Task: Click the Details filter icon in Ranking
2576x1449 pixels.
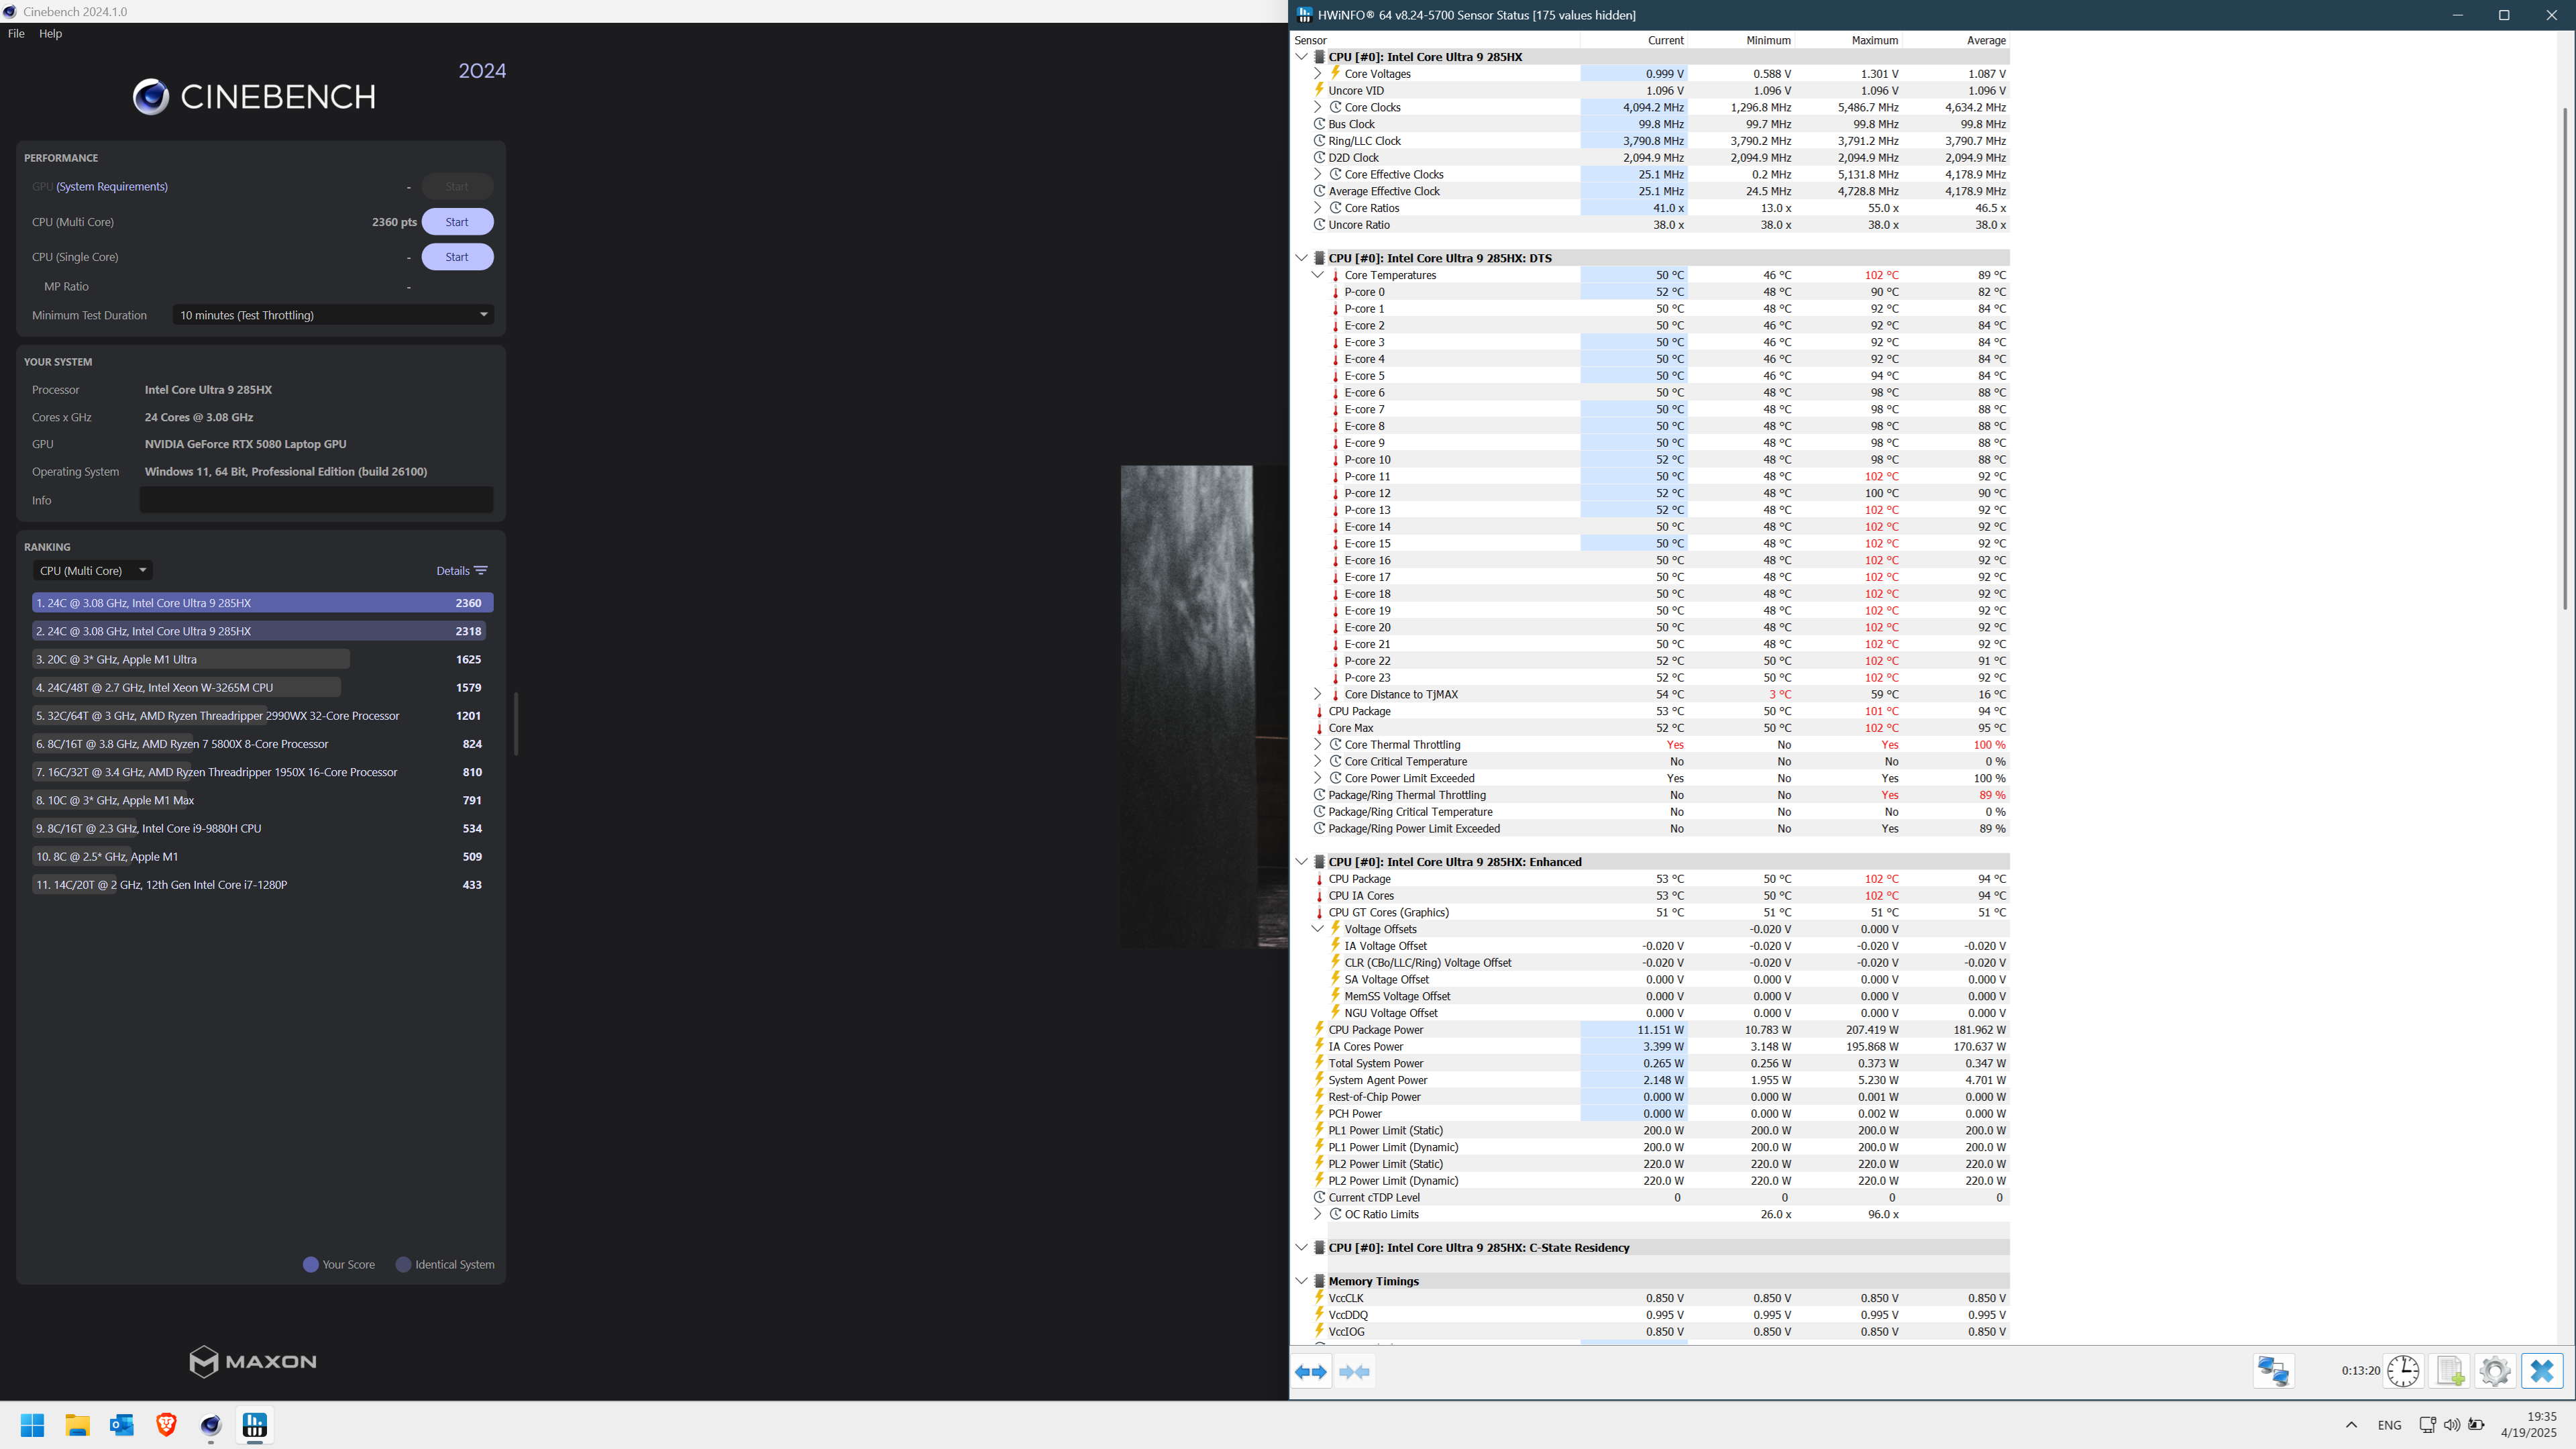Action: point(481,571)
